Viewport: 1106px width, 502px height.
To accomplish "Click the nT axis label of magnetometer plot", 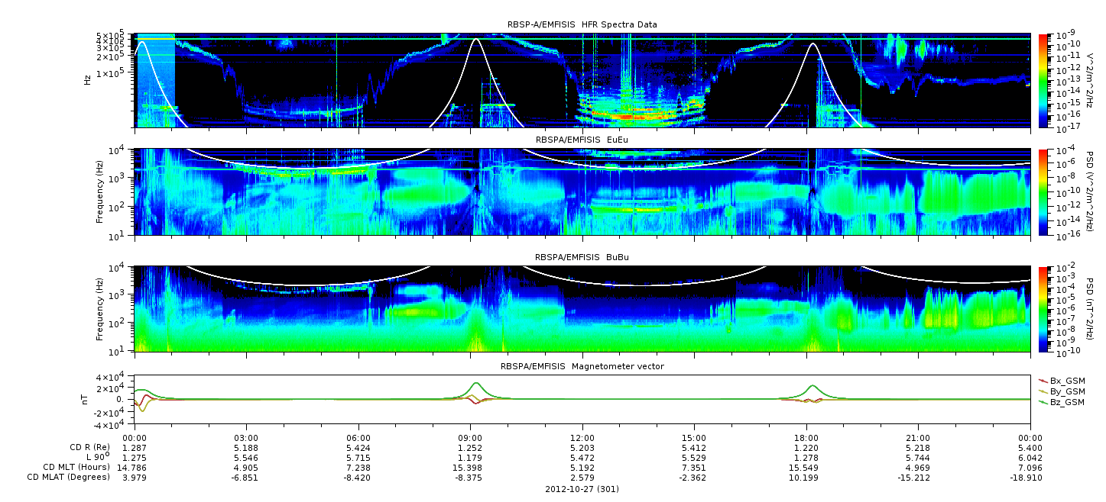I will coord(87,400).
